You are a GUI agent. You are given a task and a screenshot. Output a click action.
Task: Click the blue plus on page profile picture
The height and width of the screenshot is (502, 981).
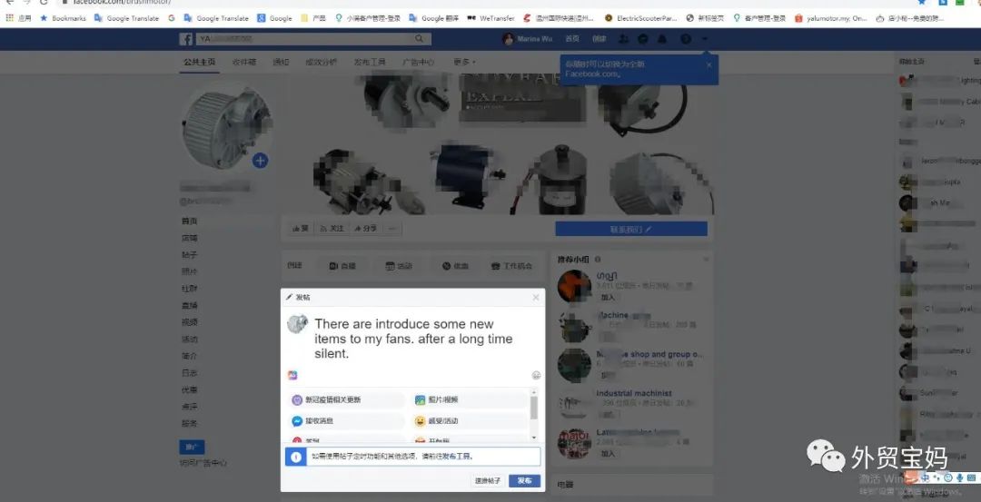261,161
